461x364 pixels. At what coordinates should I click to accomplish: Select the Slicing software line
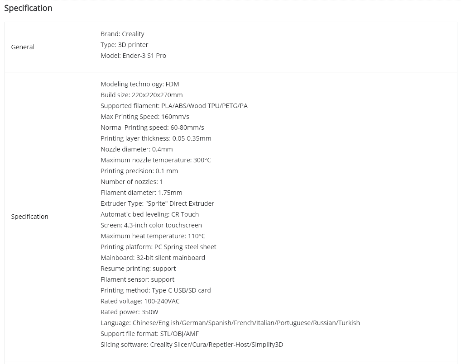coord(192,345)
